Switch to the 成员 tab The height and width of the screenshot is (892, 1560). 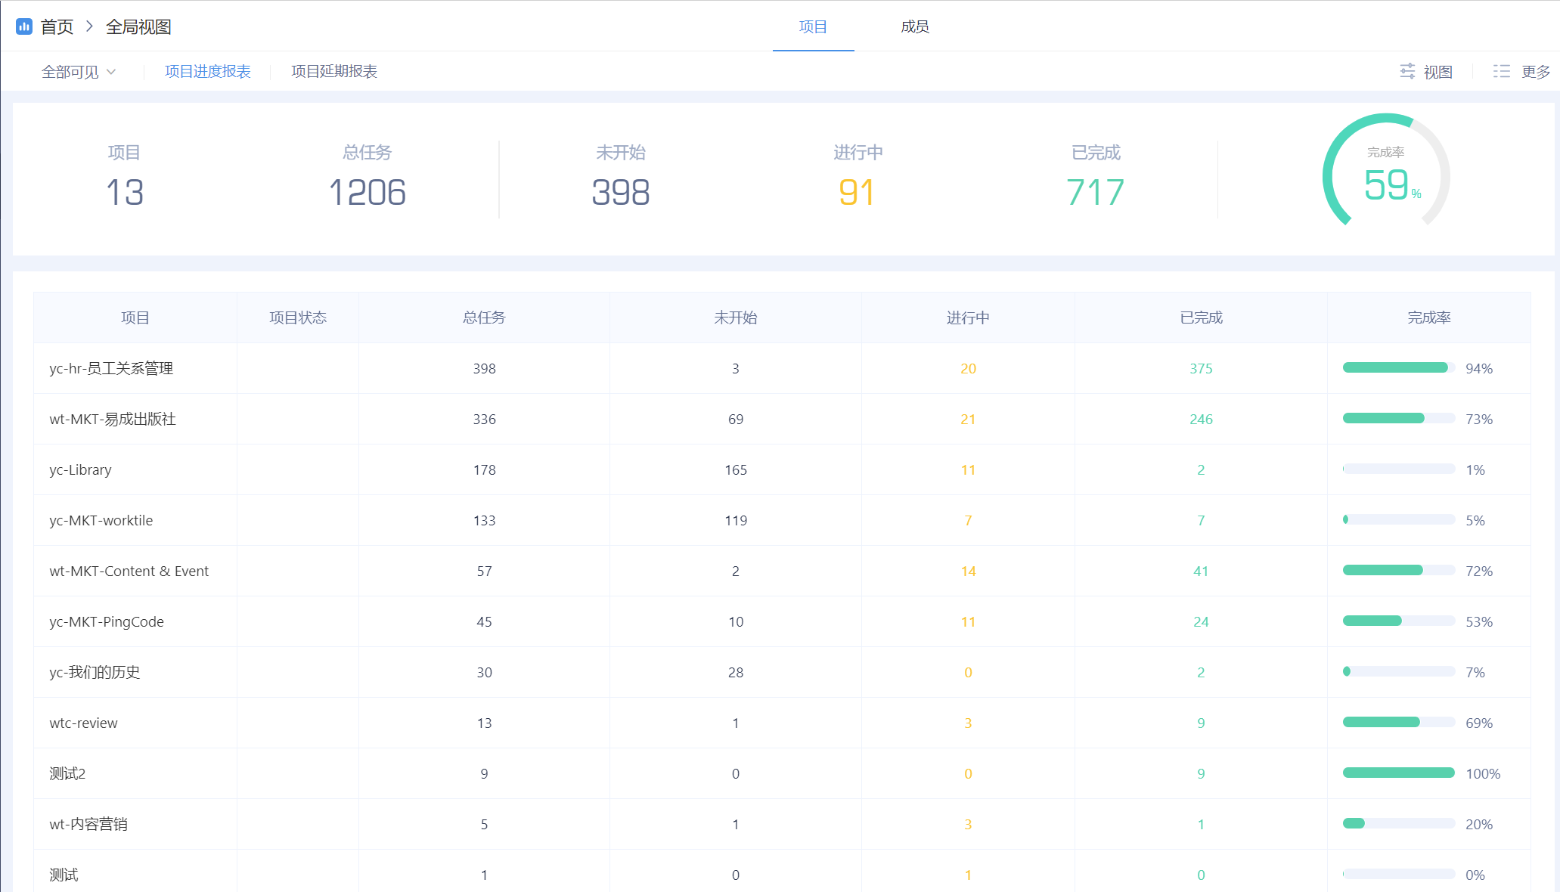tap(914, 26)
